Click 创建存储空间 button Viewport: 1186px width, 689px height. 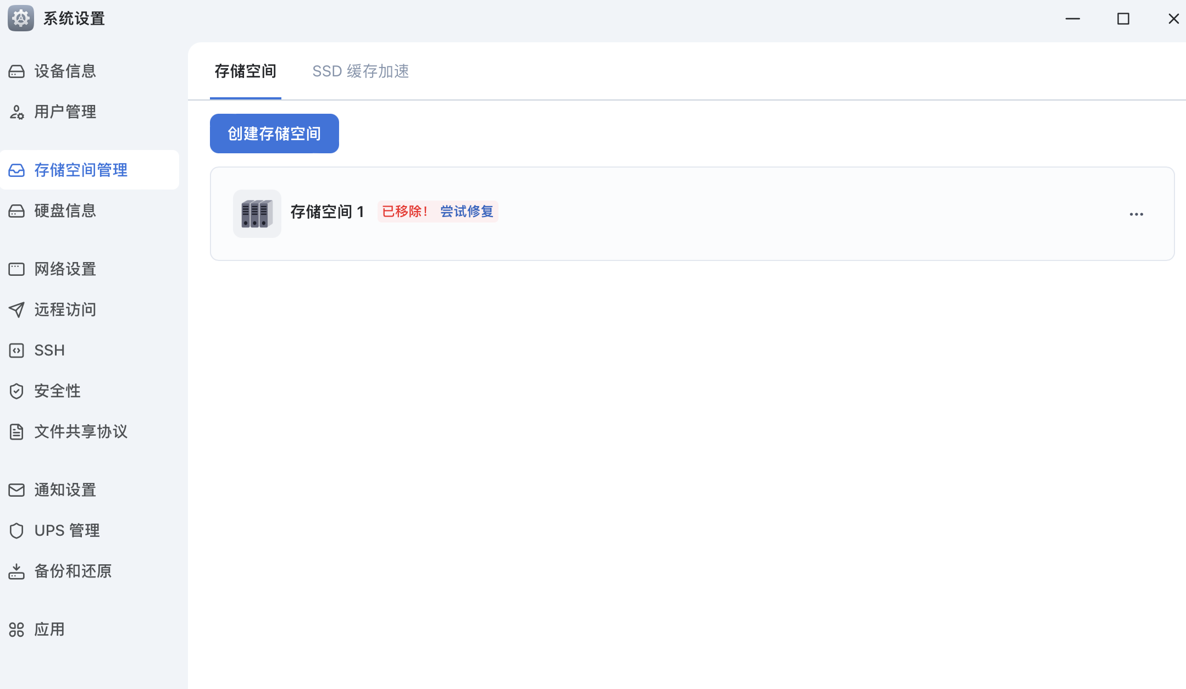point(274,134)
